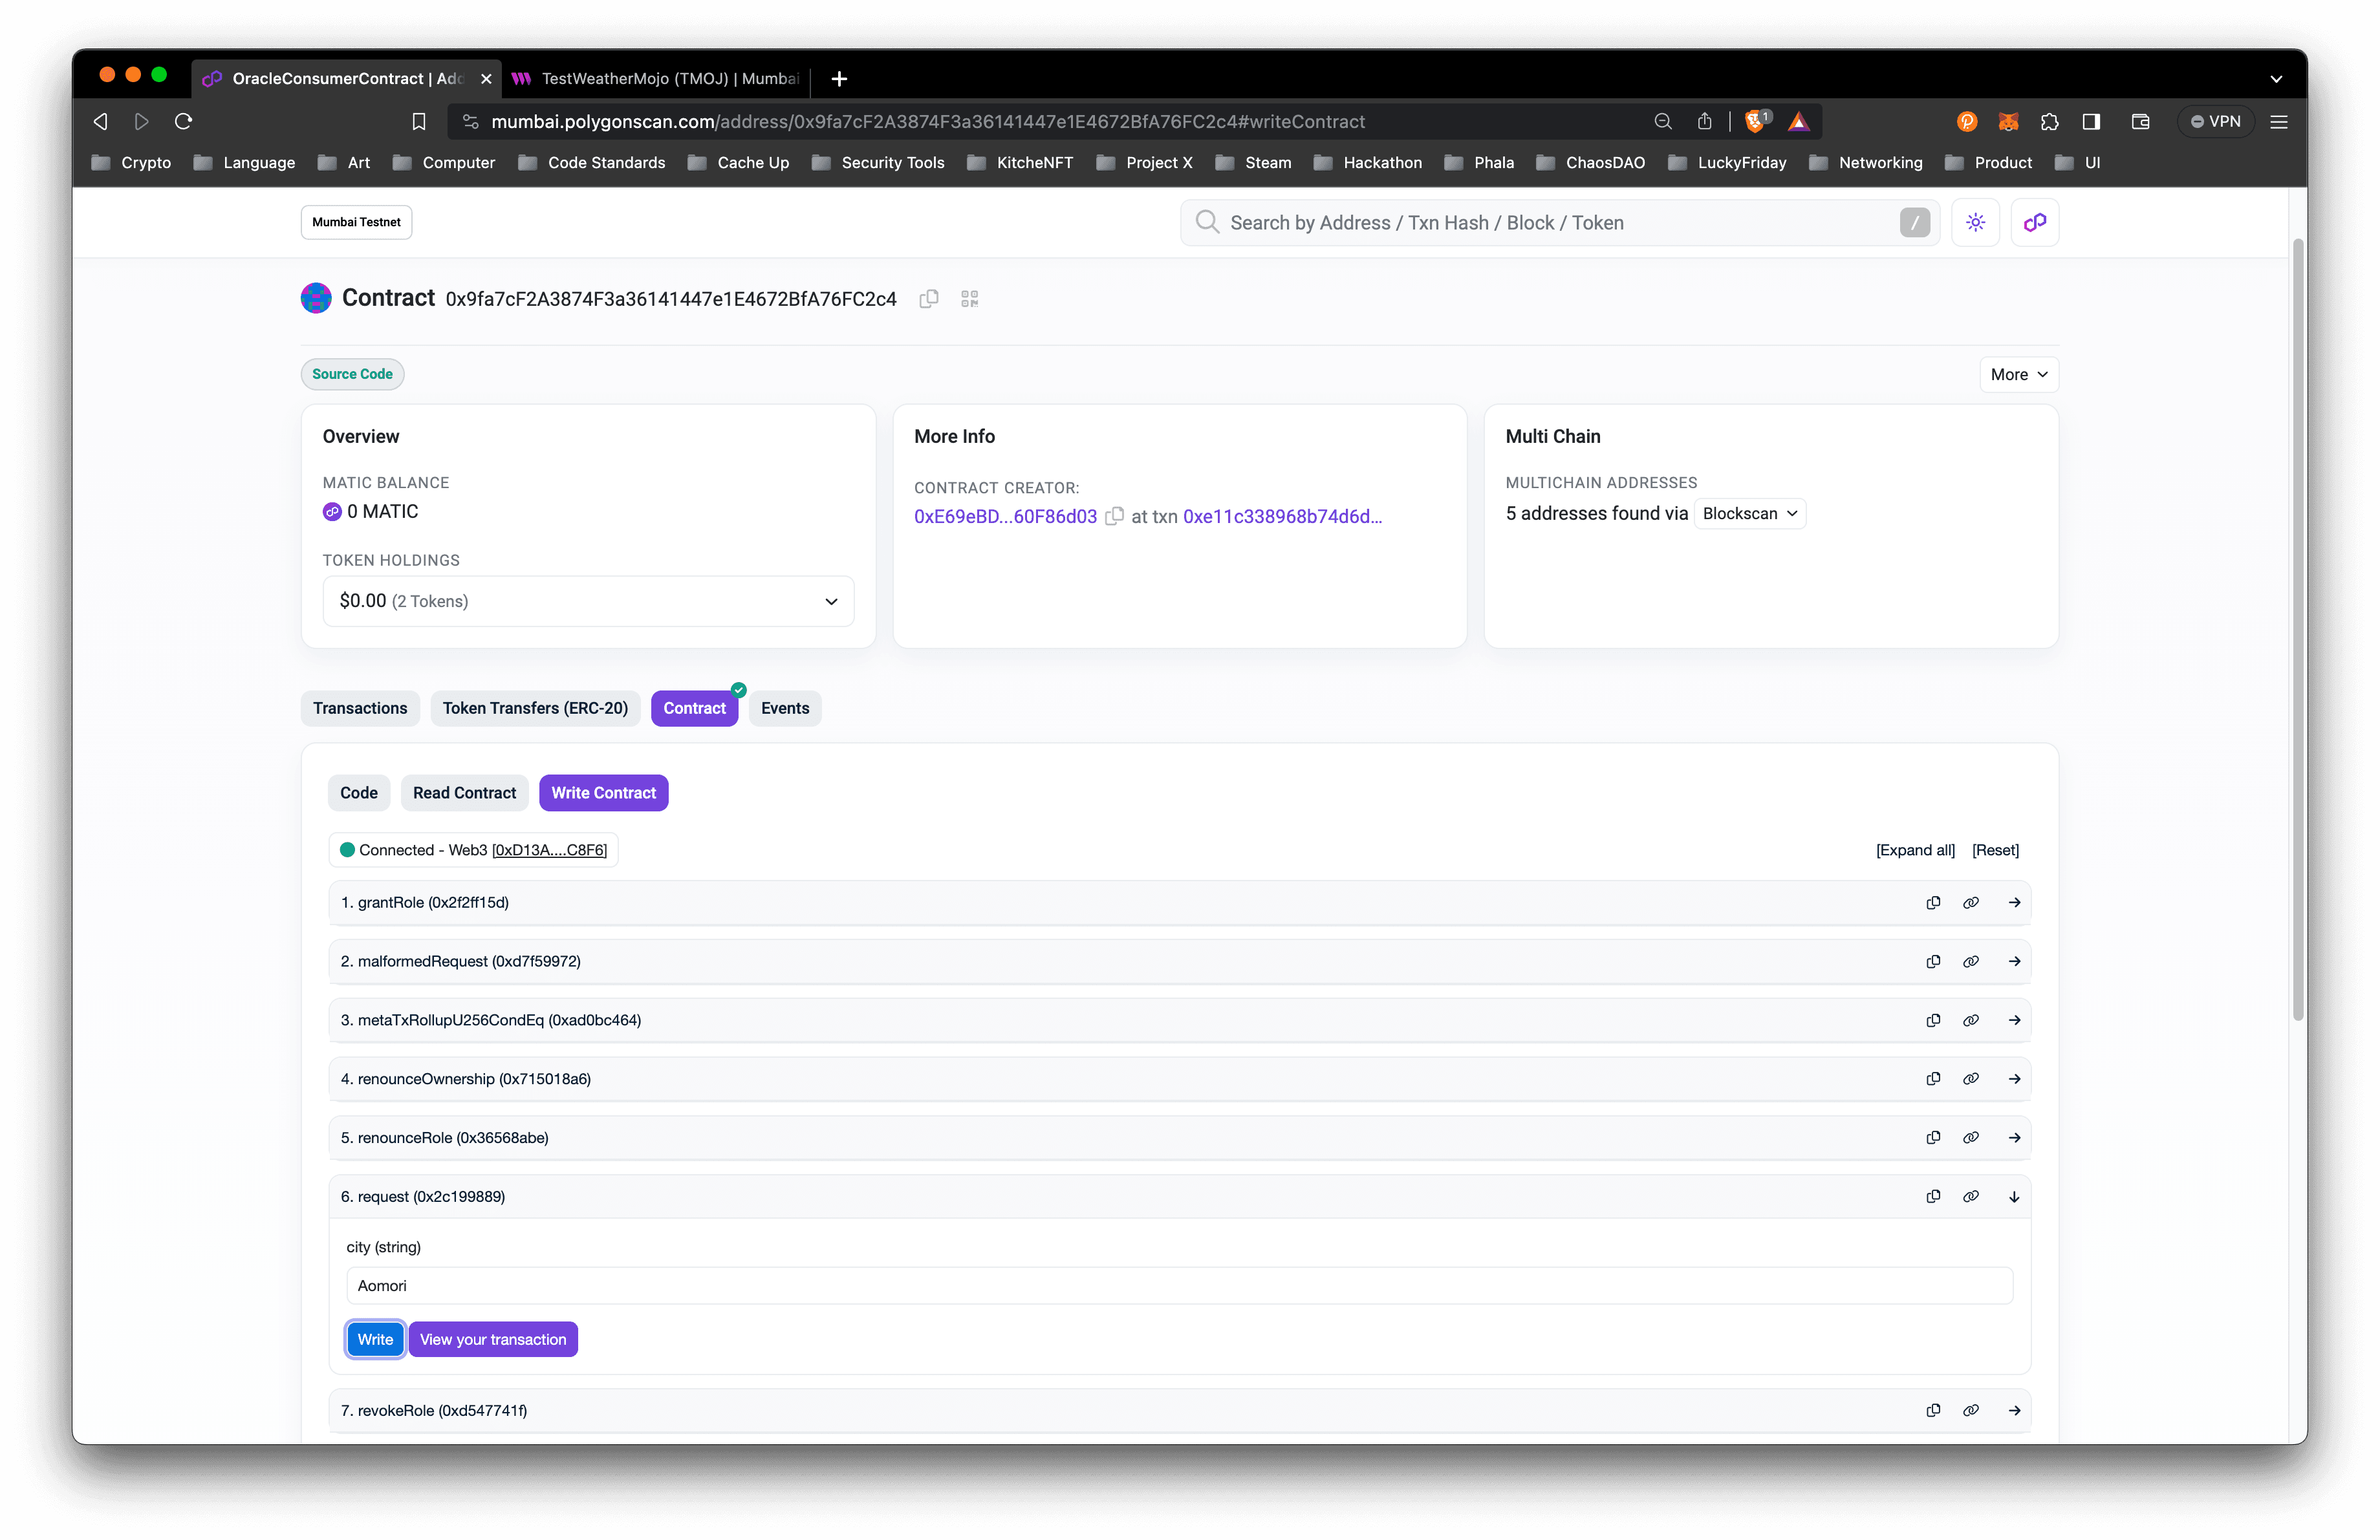Collapse the request method section arrow
The width and height of the screenshot is (2380, 1540).
[2014, 1196]
